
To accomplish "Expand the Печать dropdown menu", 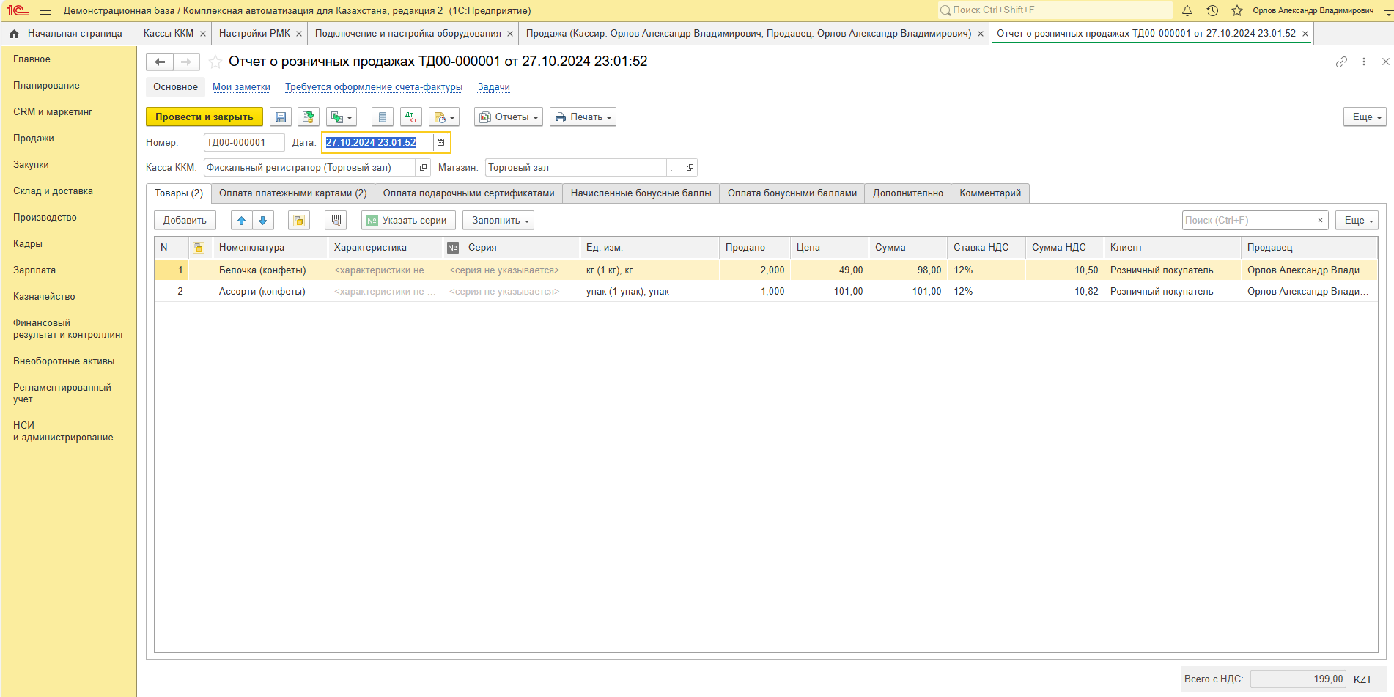I will [x=583, y=117].
